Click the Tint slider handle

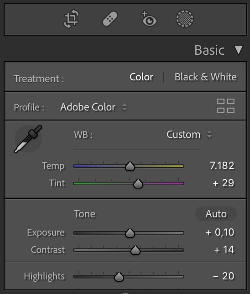coord(138,184)
